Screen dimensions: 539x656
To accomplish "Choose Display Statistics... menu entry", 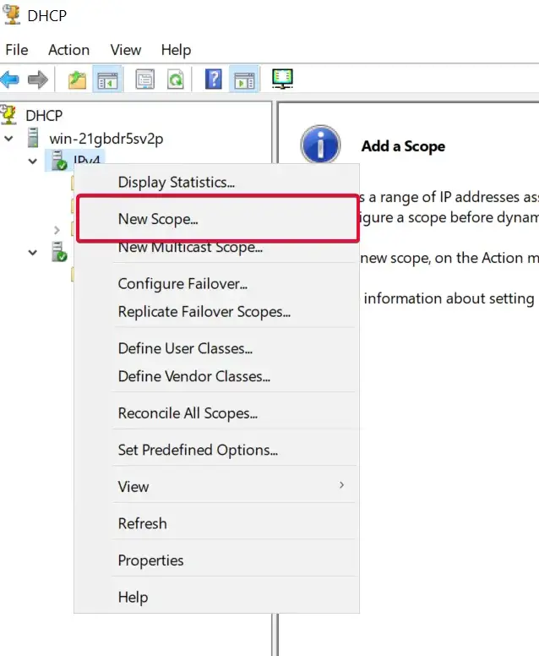I will [x=176, y=182].
